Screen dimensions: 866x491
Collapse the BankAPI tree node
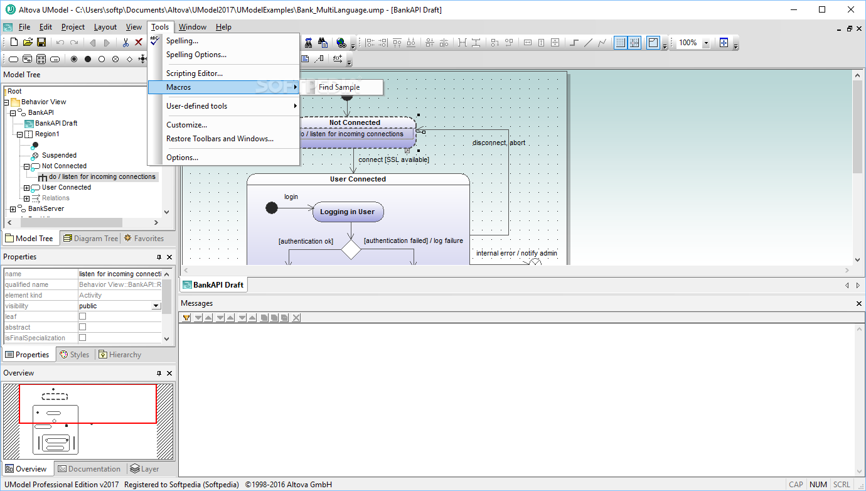coord(13,112)
